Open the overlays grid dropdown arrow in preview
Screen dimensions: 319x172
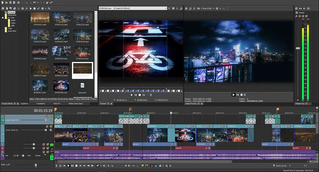(x=220, y=9)
